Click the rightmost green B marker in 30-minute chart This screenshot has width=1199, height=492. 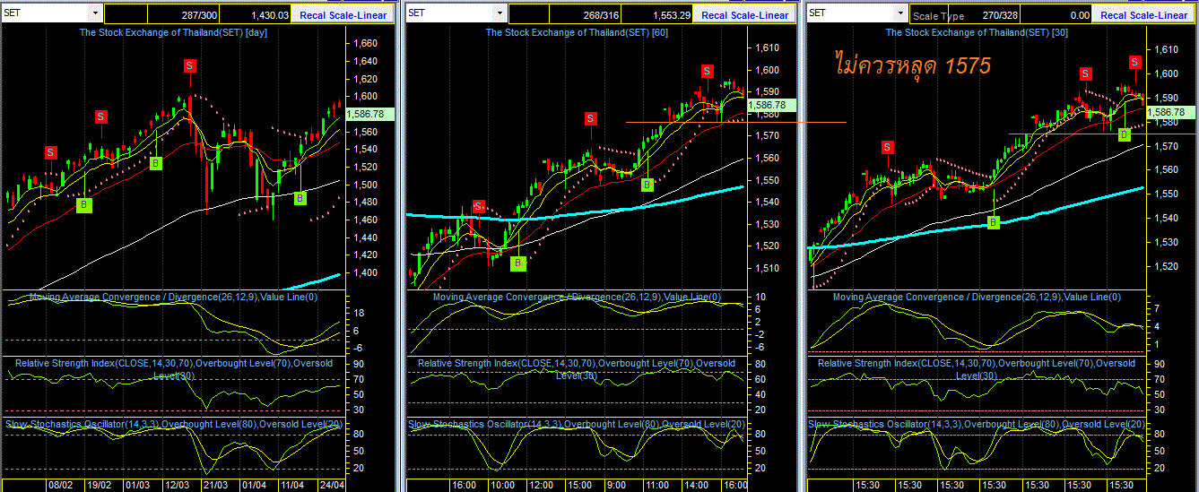pos(1124,134)
